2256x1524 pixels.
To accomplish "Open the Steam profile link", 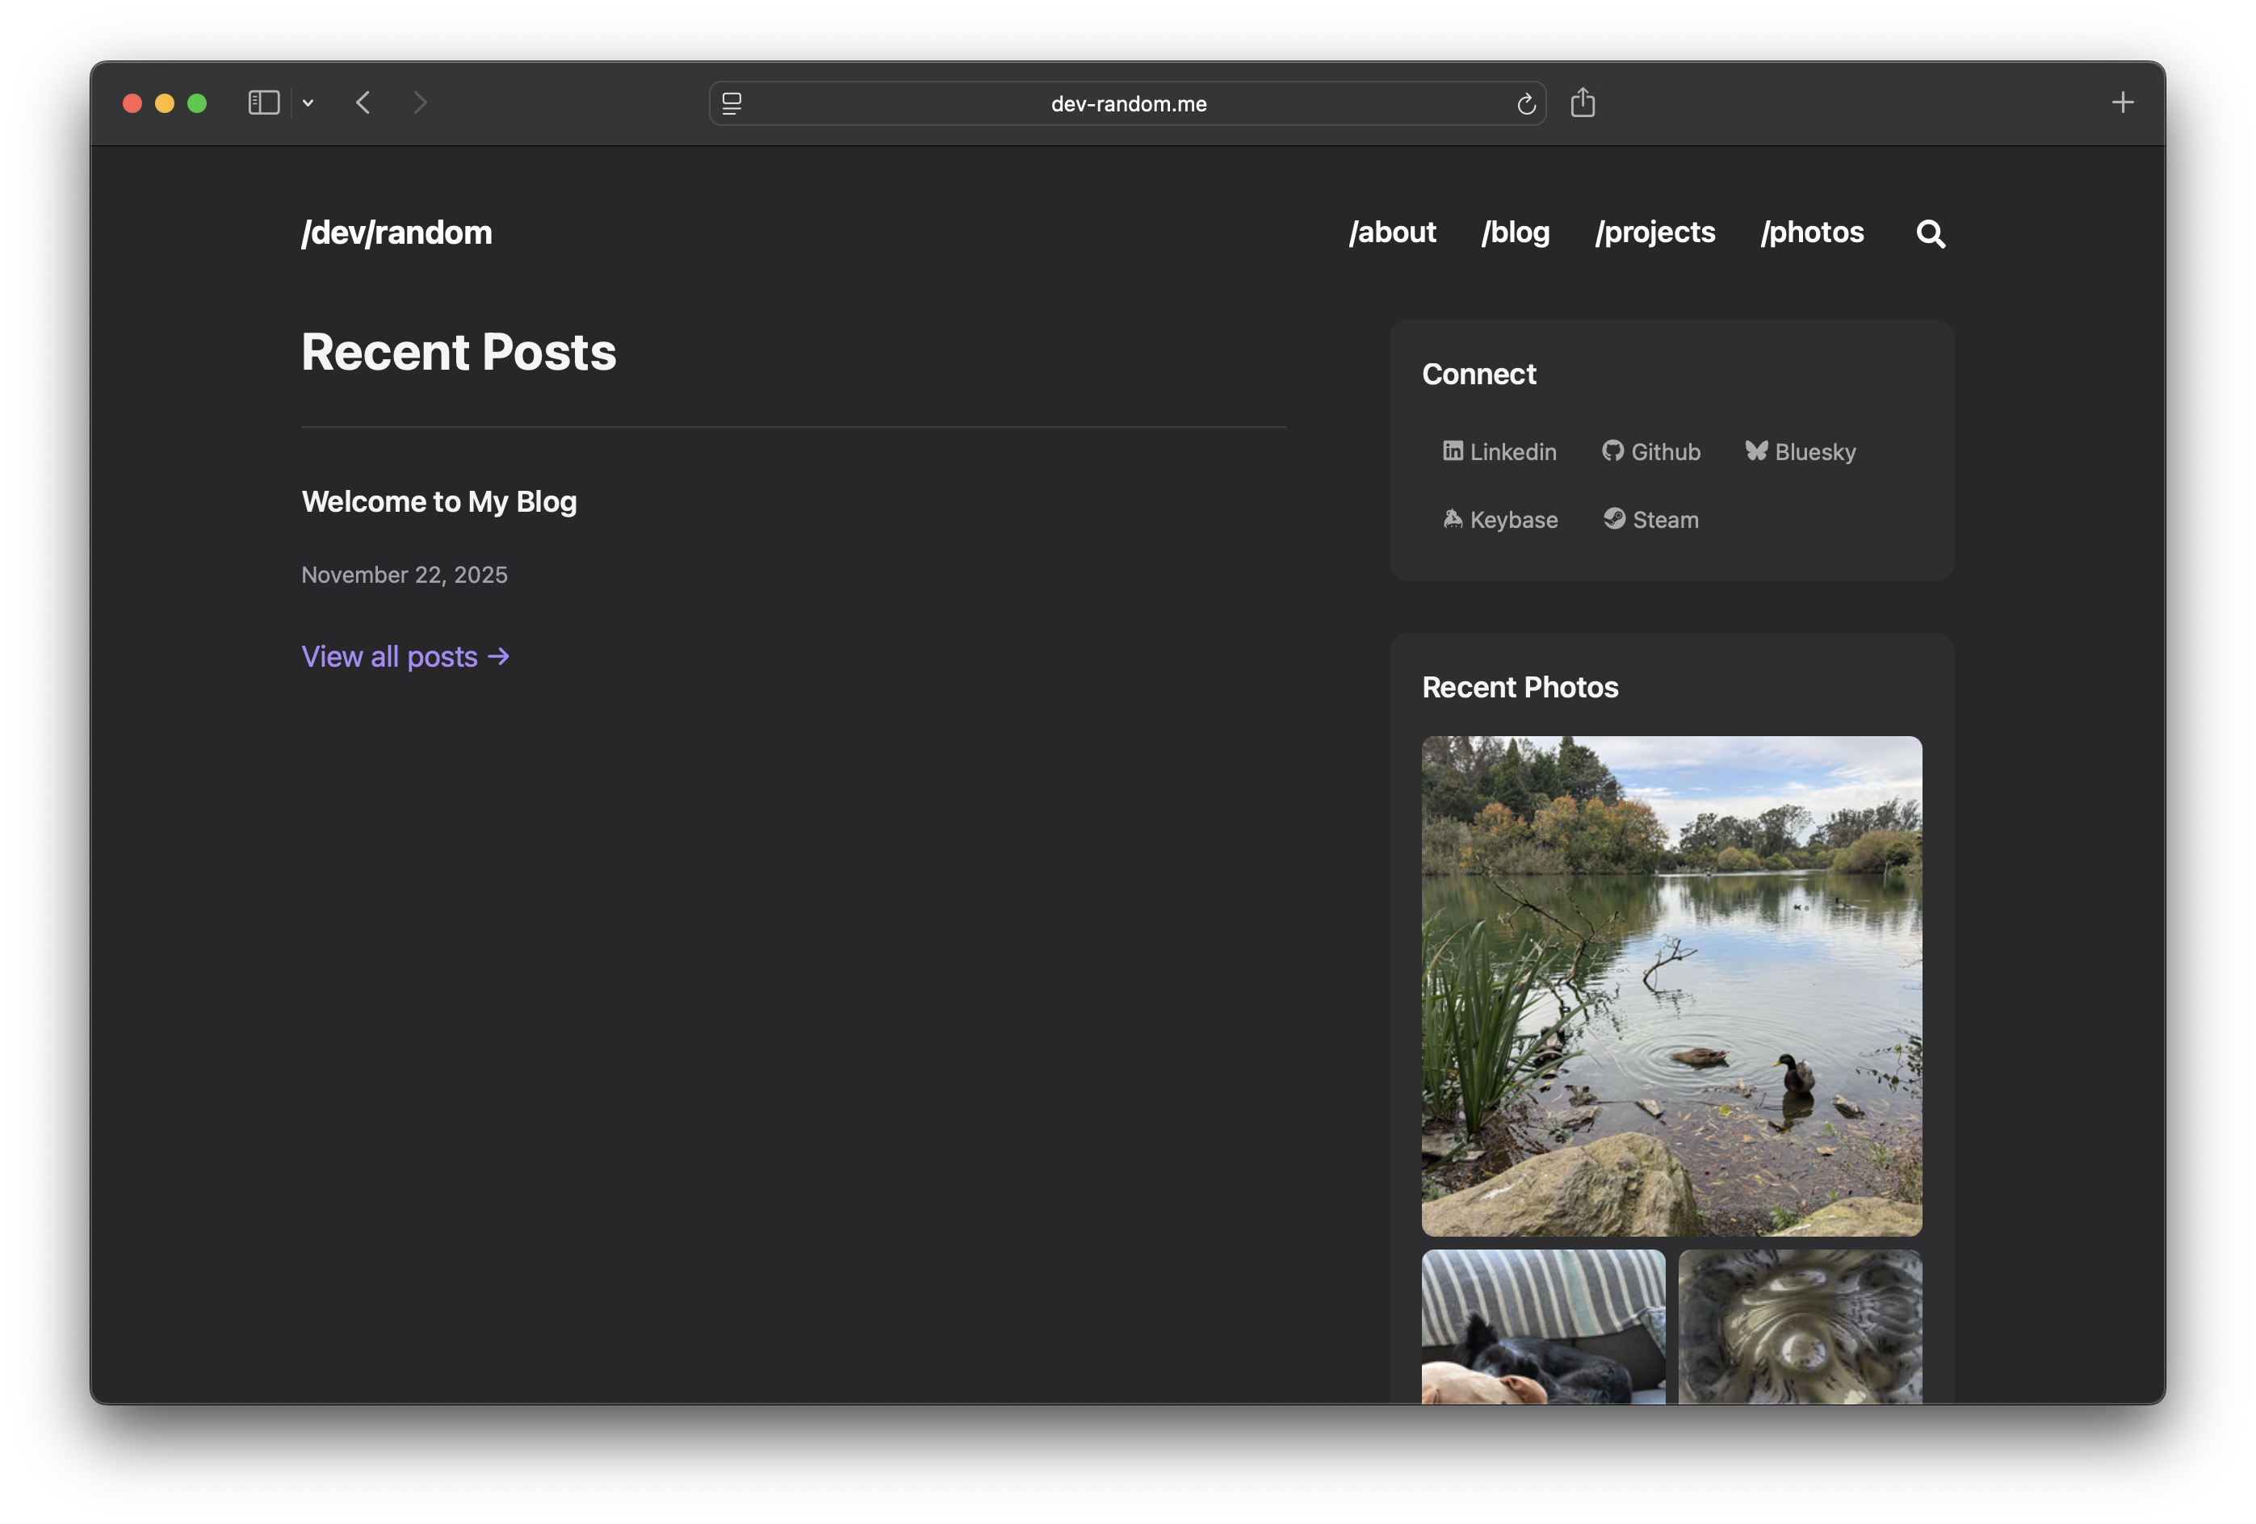I will [1650, 519].
